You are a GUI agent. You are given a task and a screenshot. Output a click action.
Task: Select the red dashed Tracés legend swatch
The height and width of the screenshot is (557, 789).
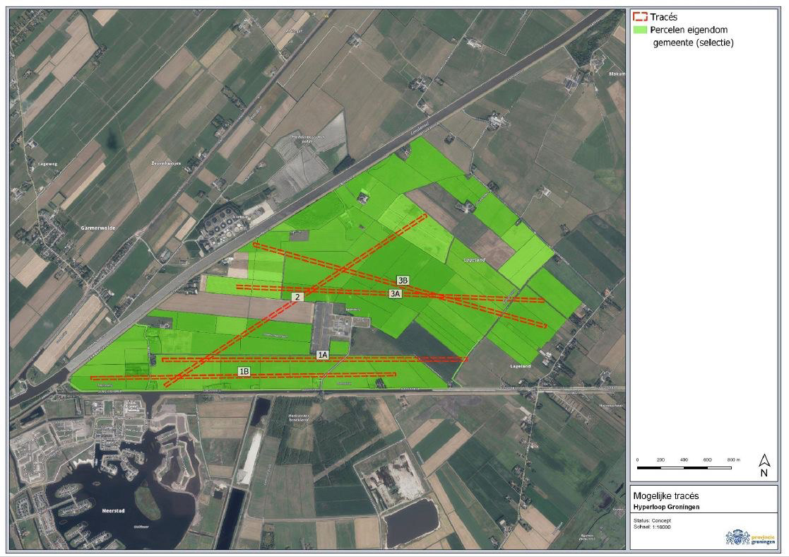tap(639, 17)
